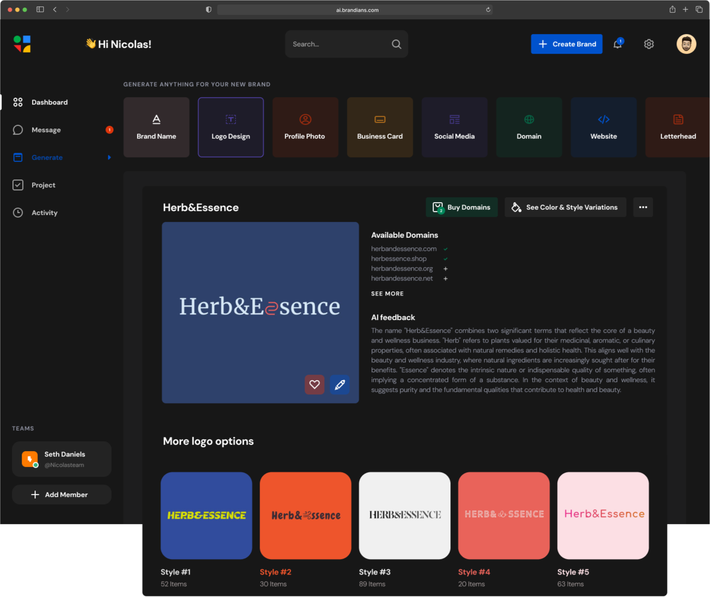This screenshot has width=710, height=597.
Task: Click the Buy Domains button
Action: [462, 207]
